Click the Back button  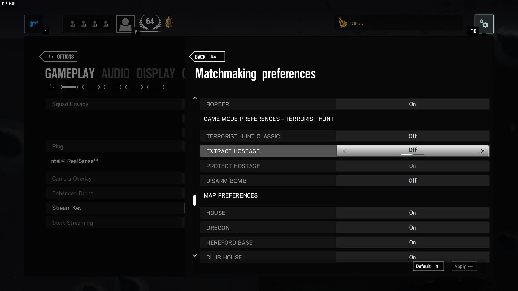tap(207, 57)
